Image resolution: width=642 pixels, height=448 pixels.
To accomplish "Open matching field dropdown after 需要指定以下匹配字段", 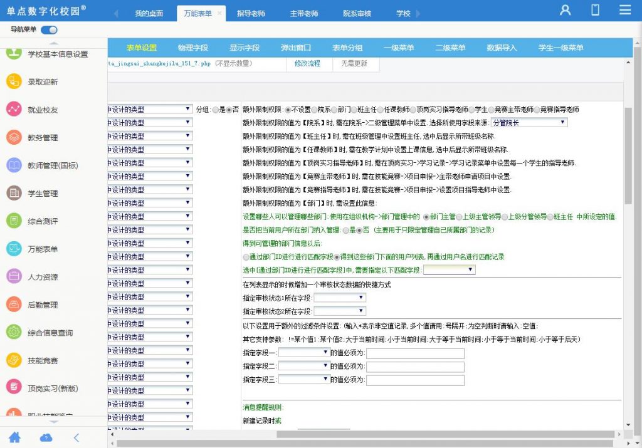I will click(x=449, y=270).
